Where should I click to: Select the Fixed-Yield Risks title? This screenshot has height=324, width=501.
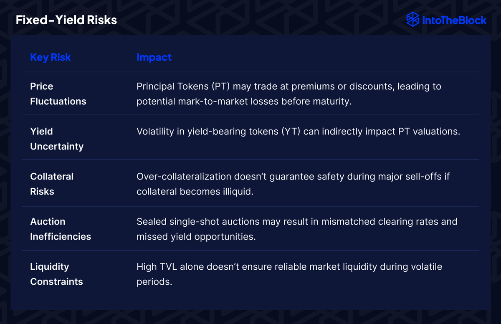[66, 20]
